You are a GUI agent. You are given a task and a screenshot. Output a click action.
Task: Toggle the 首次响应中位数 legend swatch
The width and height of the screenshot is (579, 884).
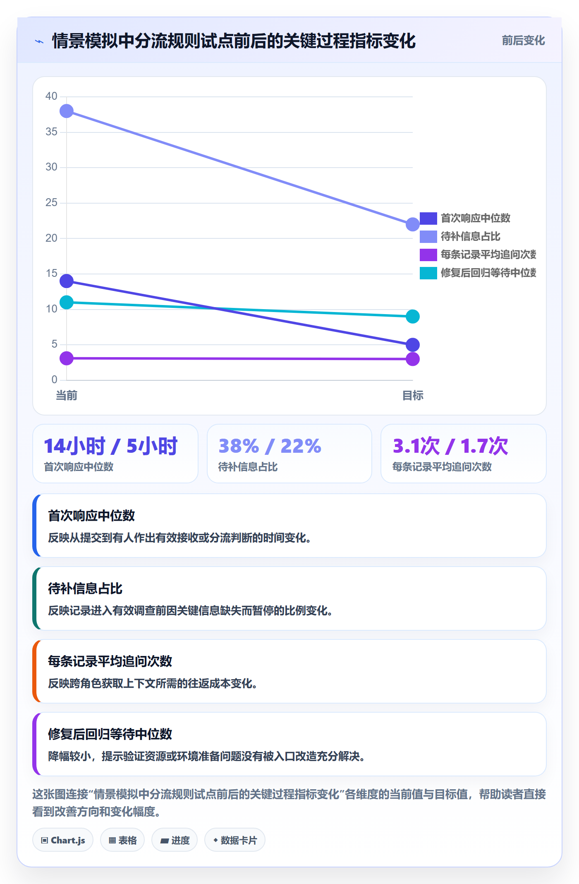click(428, 218)
